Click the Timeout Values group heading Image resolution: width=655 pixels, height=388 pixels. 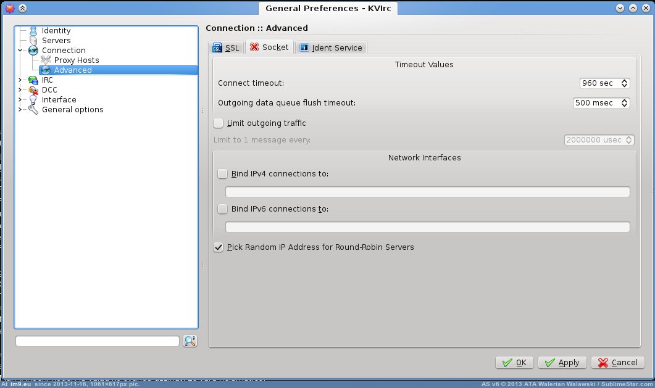pyautogui.click(x=424, y=64)
